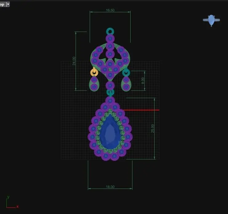Image resolution: width=228 pixels, height=214 pixels.
Task: Select the large blue pear-shaped gemstone
Action: (110, 132)
